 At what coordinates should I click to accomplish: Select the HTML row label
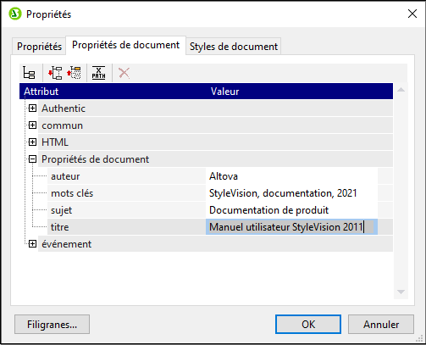point(55,142)
